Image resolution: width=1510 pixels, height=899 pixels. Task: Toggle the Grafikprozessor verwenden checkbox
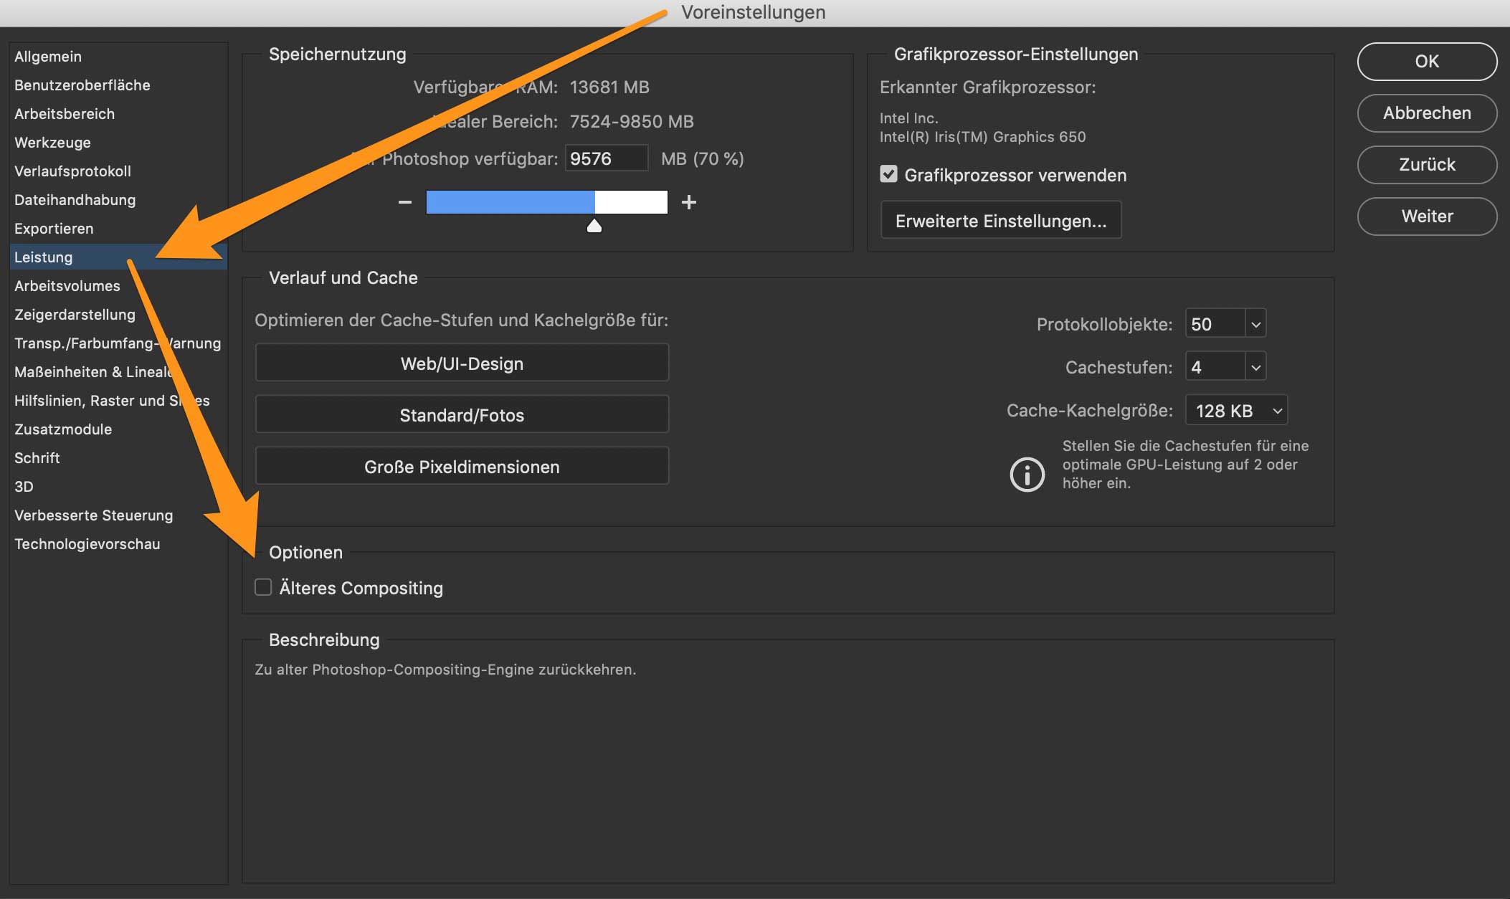point(888,174)
